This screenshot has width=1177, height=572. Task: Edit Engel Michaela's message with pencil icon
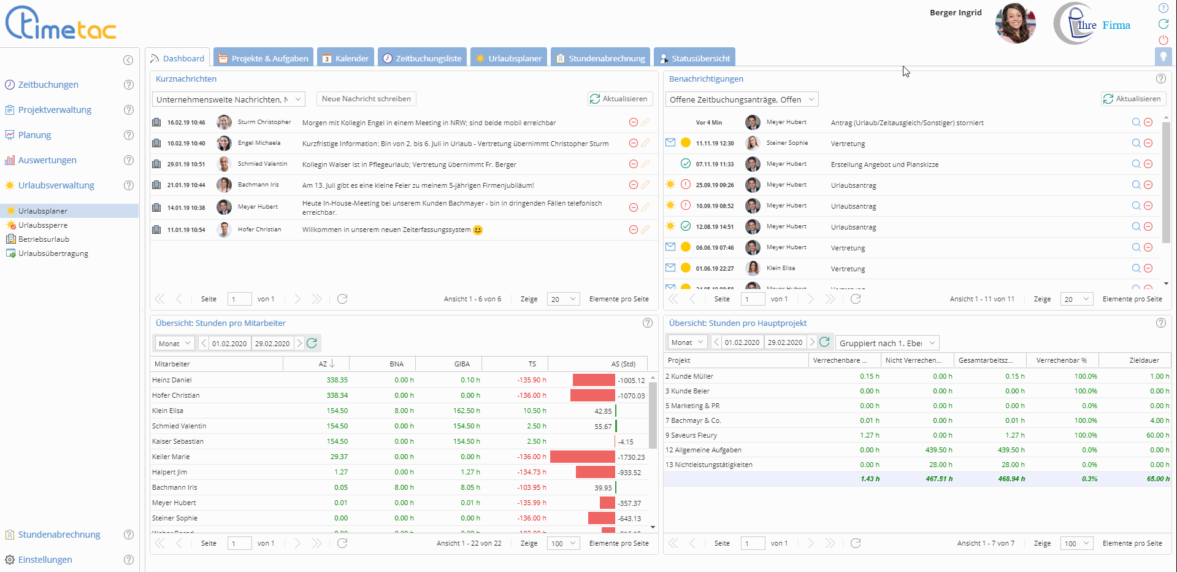coord(645,144)
